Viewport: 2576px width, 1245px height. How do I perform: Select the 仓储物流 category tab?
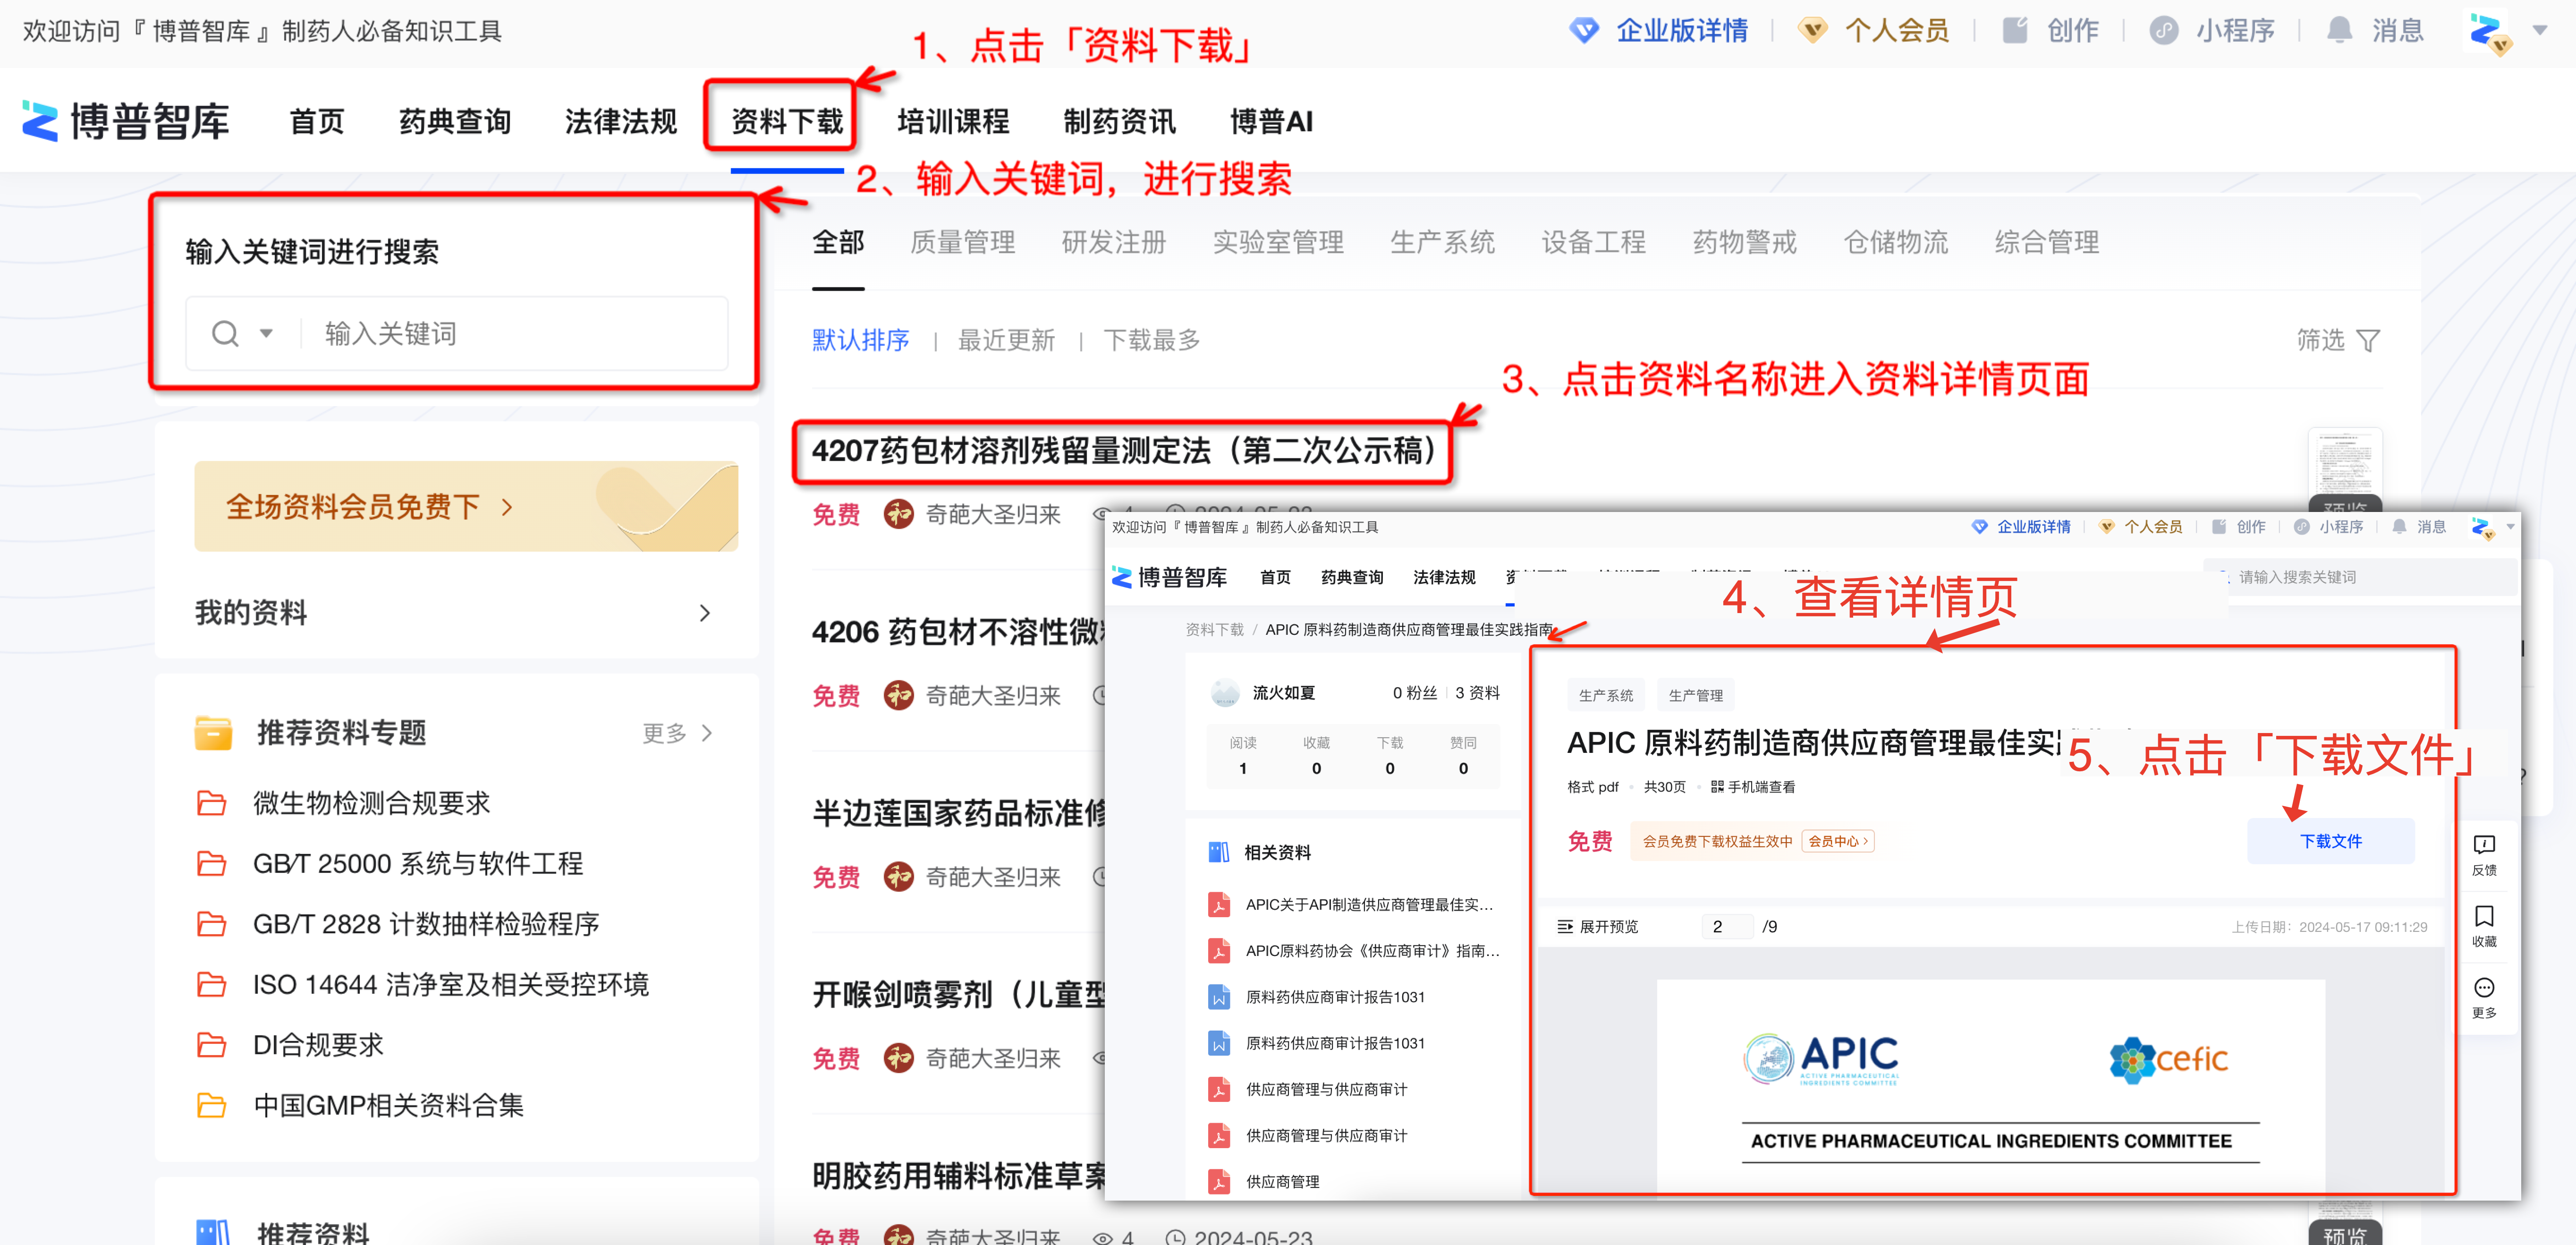coord(1896,242)
